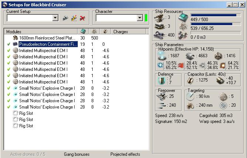Open Gang bonuses
The width and height of the screenshot is (247, 158).
click(x=77, y=154)
